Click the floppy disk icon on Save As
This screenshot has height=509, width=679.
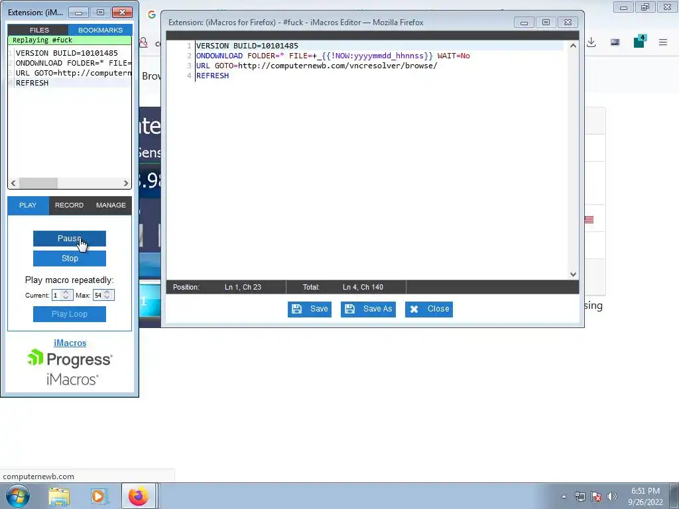(350, 309)
